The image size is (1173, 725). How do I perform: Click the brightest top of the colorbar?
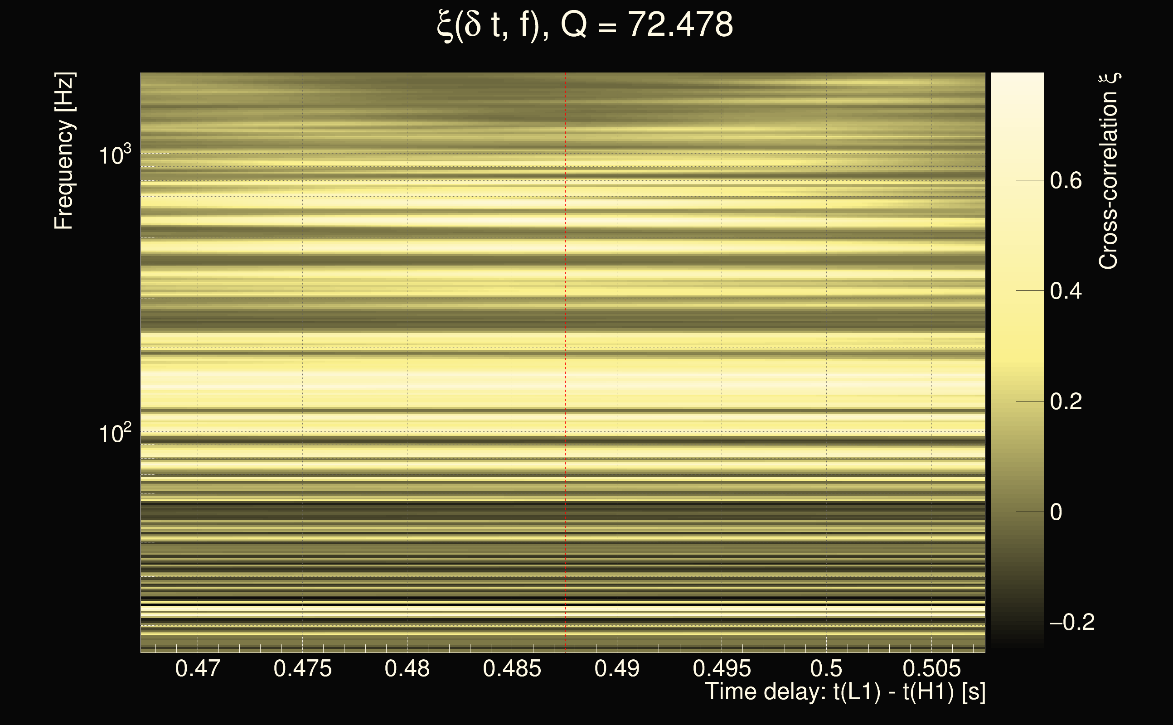(1017, 77)
